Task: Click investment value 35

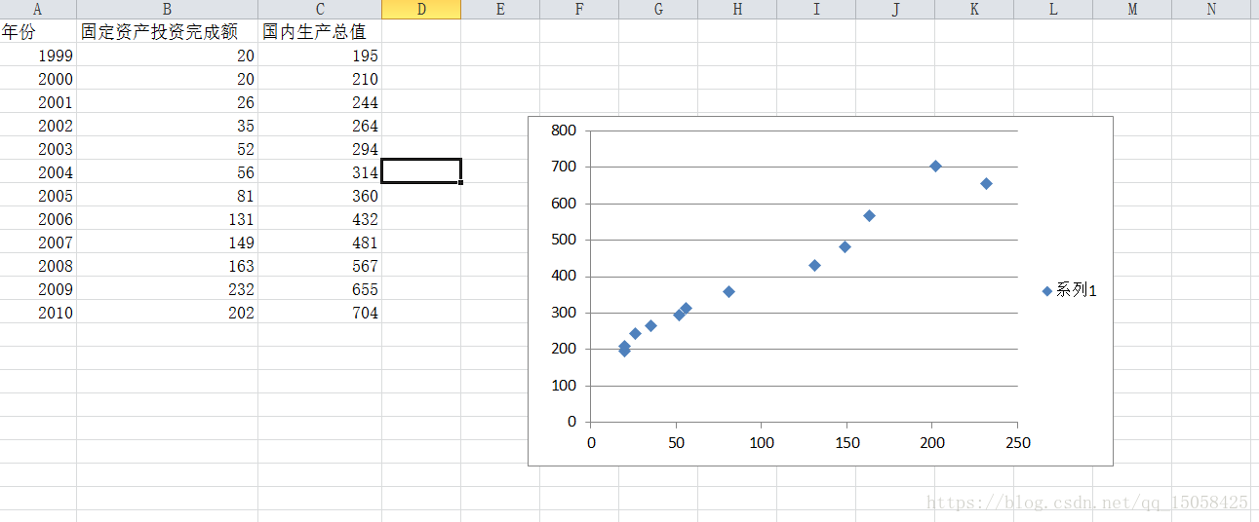Action: [x=167, y=125]
